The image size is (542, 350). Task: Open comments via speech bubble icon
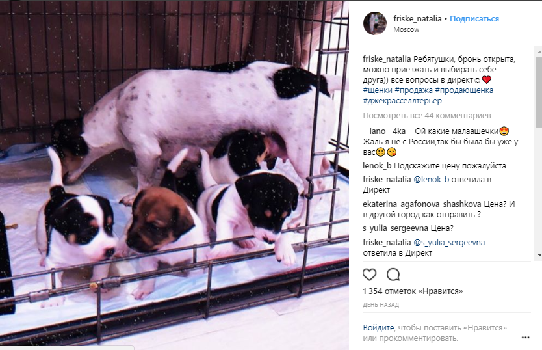pos(393,275)
